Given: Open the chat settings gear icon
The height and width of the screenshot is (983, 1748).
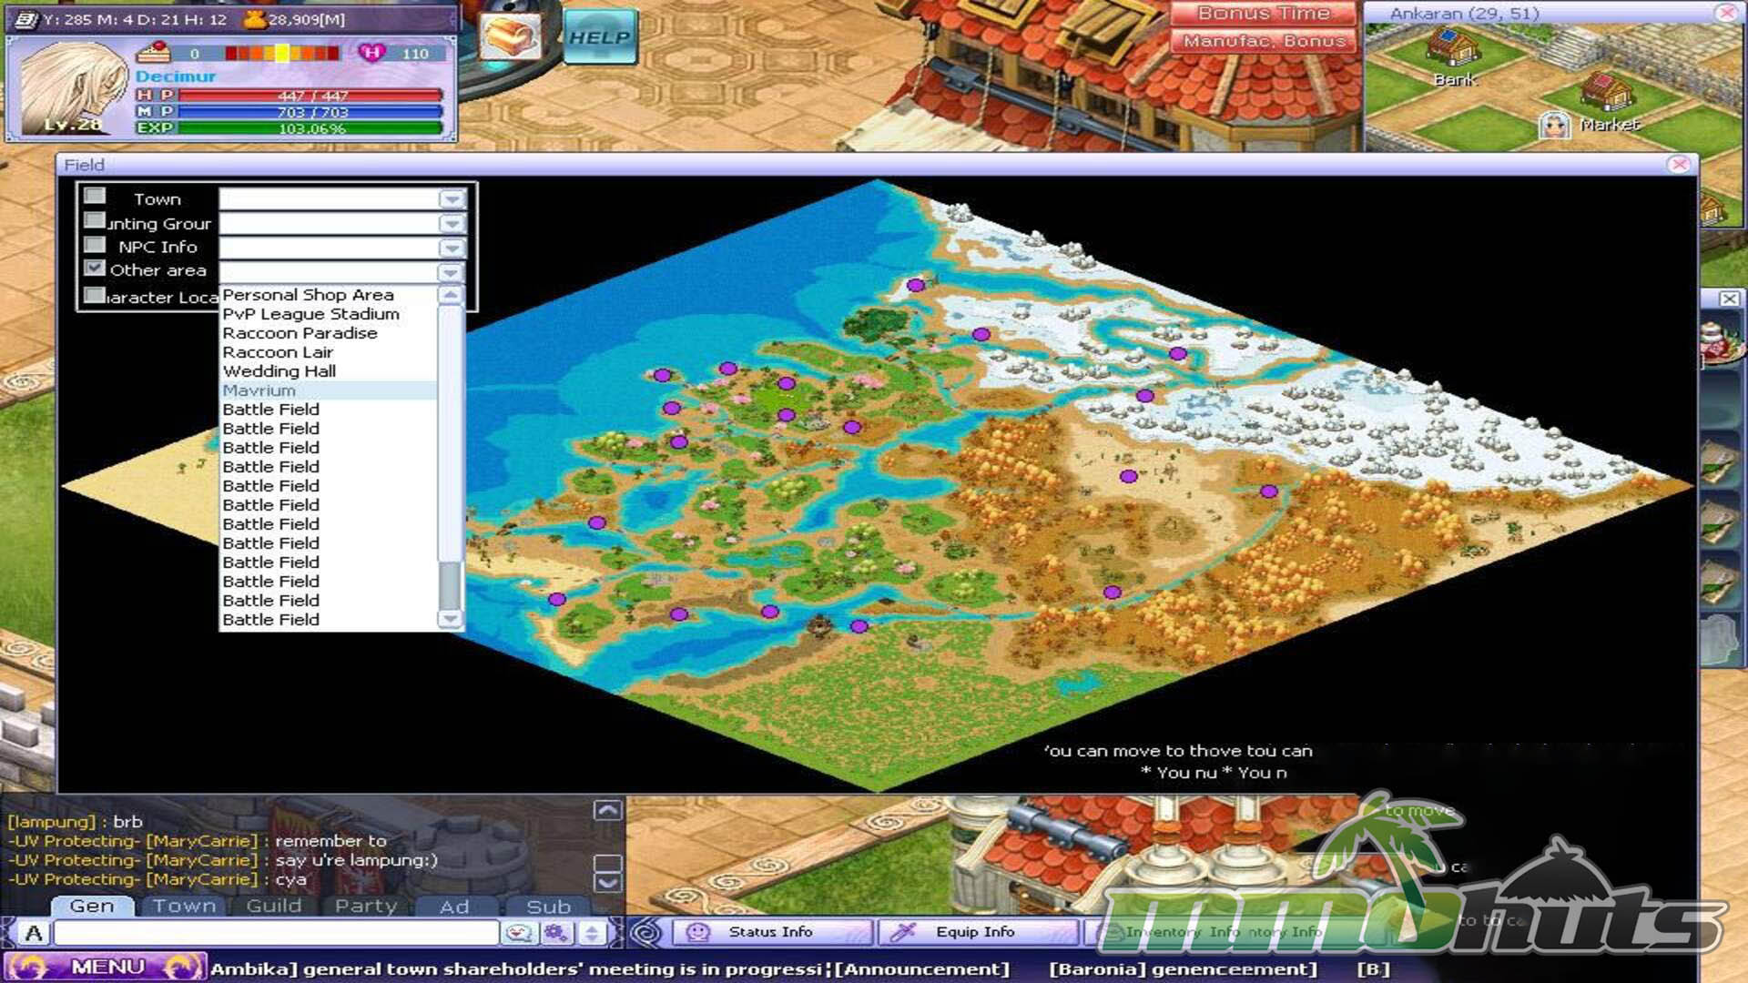Looking at the screenshot, I should coord(555,933).
